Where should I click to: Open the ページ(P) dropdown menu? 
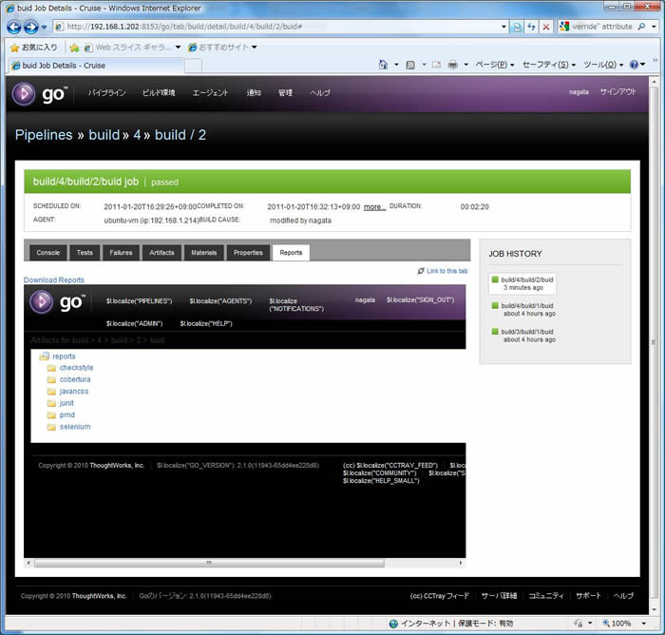click(x=494, y=65)
